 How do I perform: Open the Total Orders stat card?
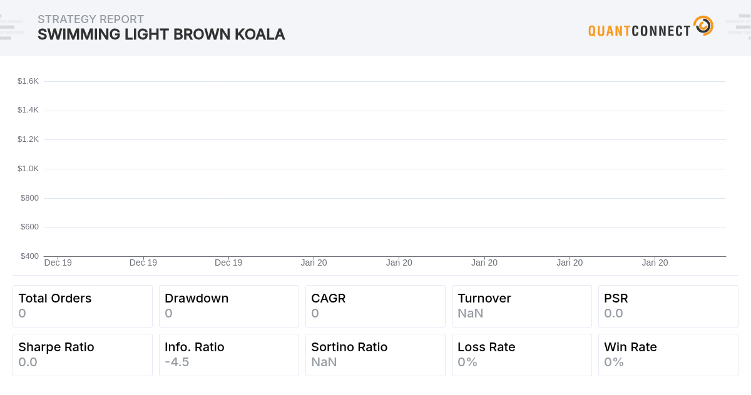click(83, 306)
